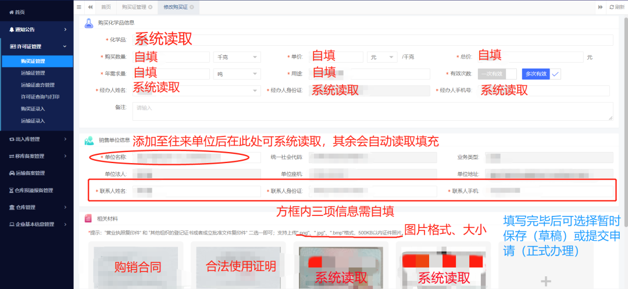Open the 吨 unit dropdown for 年需求量

click(x=237, y=74)
